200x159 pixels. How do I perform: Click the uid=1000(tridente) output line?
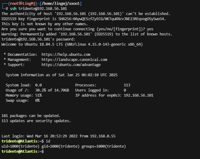pos(63,146)
